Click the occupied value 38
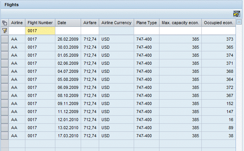Image resolution: width=244 pixels, height=151 pixels. pyautogui.click(x=231, y=136)
